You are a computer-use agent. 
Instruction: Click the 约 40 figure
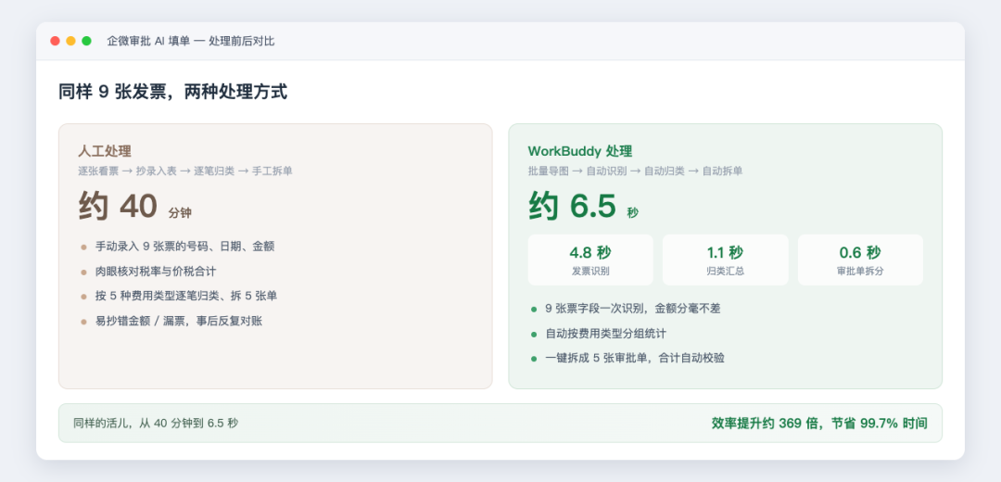click(x=118, y=206)
